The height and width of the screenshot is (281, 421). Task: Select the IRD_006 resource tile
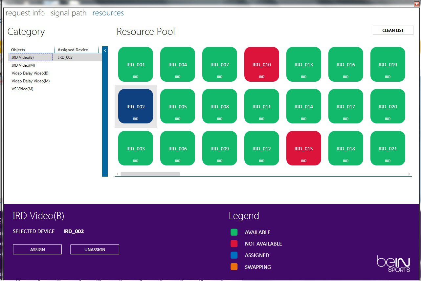(178, 148)
